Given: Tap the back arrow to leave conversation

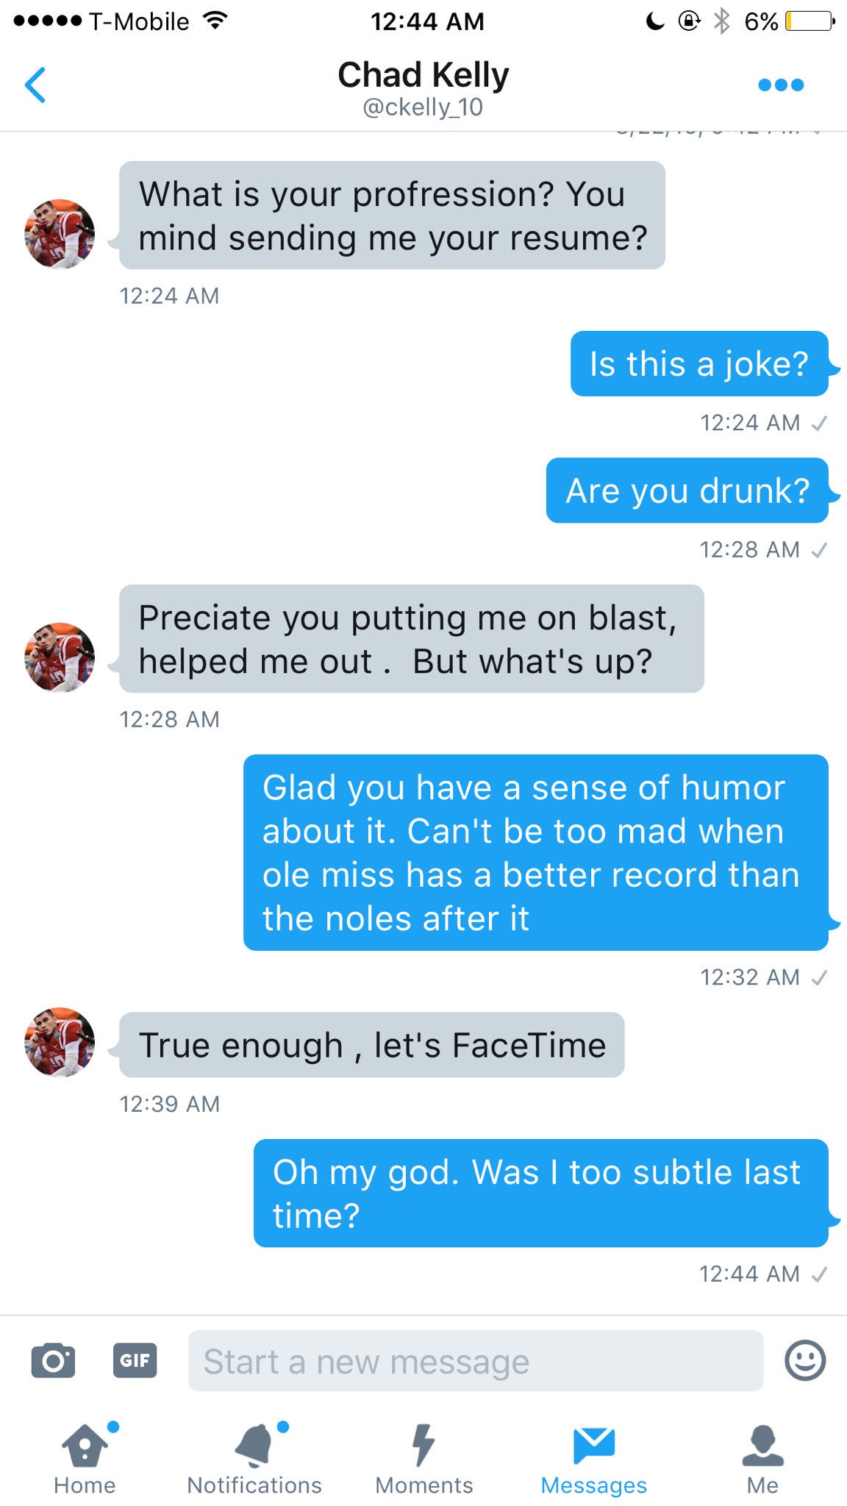Looking at the screenshot, I should click(35, 85).
